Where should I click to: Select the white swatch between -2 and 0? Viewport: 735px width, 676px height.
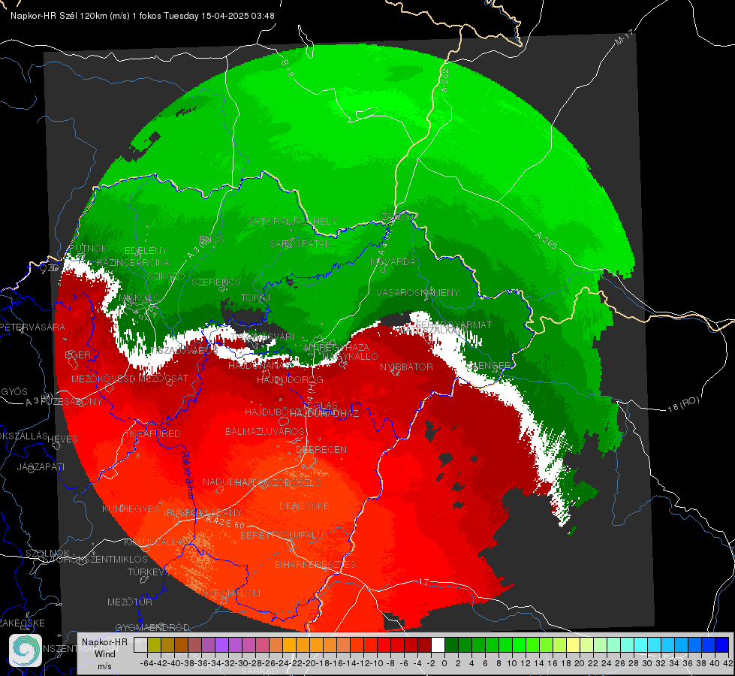(438, 645)
